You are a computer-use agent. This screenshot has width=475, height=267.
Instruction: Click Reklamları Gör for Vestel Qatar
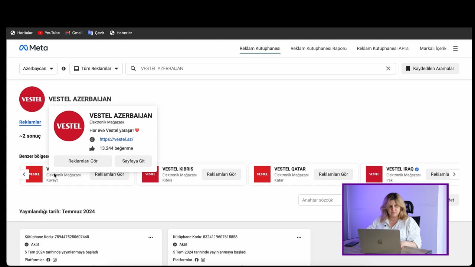coord(333,174)
